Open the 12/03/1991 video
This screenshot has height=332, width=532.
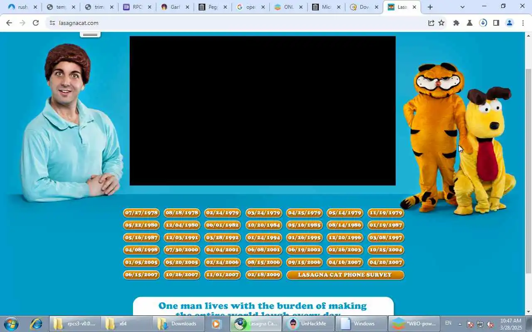(x=182, y=238)
